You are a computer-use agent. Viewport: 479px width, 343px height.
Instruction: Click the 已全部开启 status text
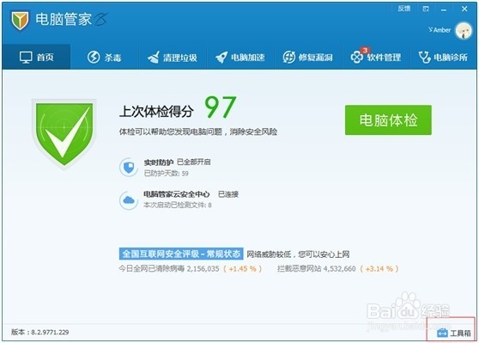click(x=194, y=162)
